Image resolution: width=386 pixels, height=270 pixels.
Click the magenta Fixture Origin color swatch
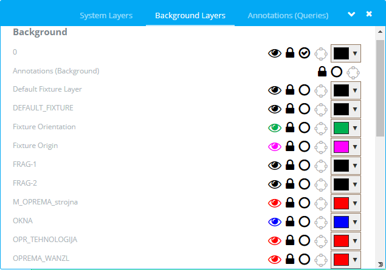pyautogui.click(x=341, y=147)
